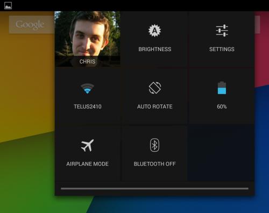Click the TELUS2410 network name
269x213 pixels.
pyautogui.click(x=88, y=106)
